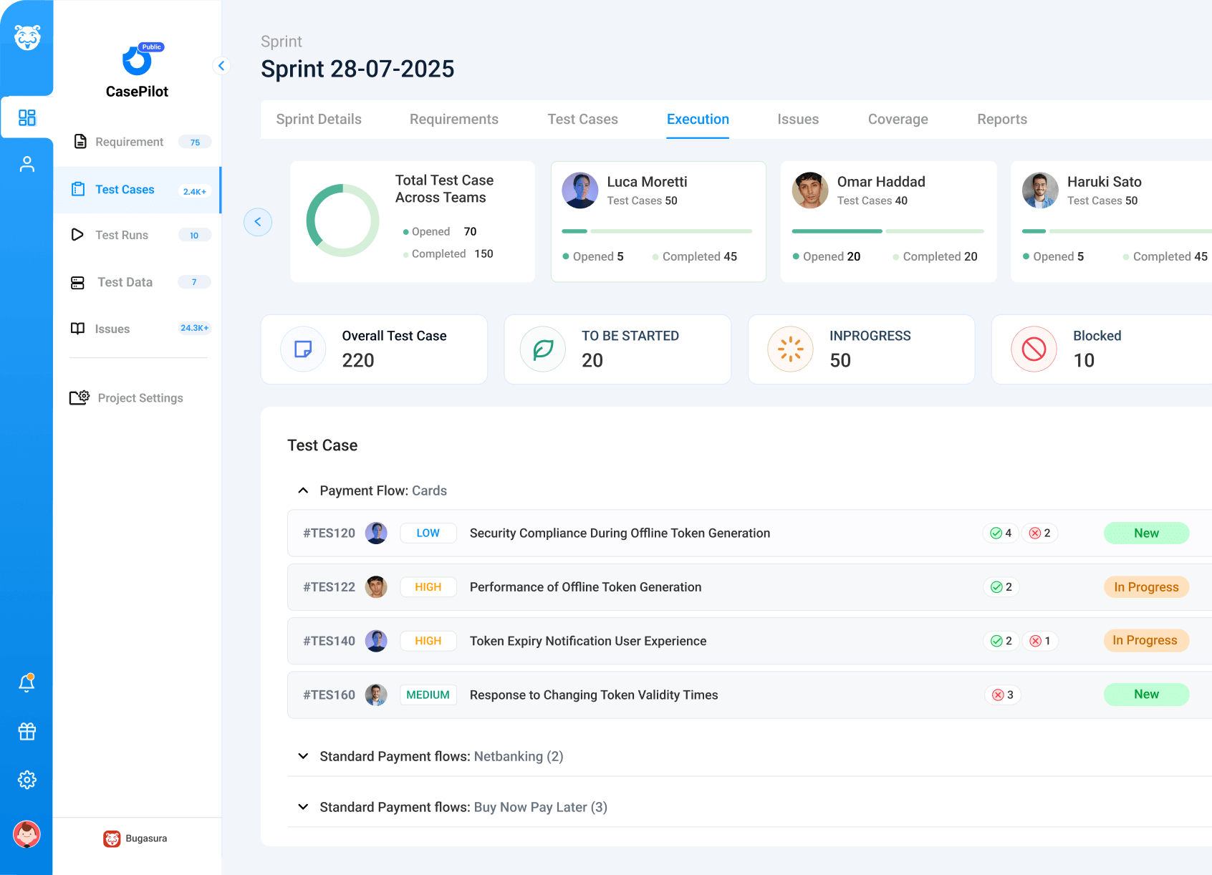Expand Standard Payment flows: Buy Now Pay Later
The image size is (1212, 875).
click(x=303, y=807)
